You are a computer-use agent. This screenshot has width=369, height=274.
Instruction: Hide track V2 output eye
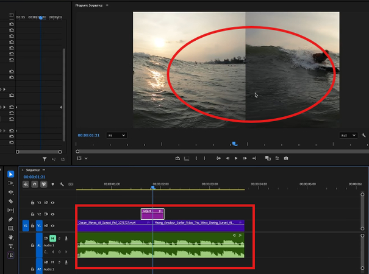(52, 214)
